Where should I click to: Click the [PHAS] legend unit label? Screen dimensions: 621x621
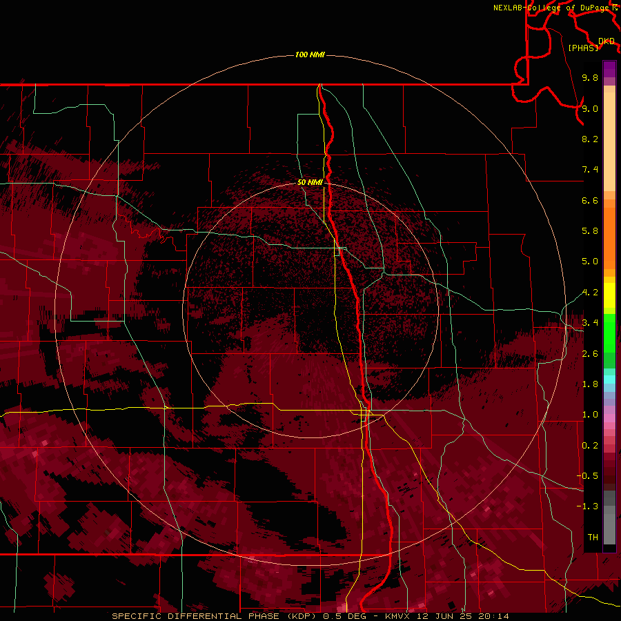[x=583, y=48]
